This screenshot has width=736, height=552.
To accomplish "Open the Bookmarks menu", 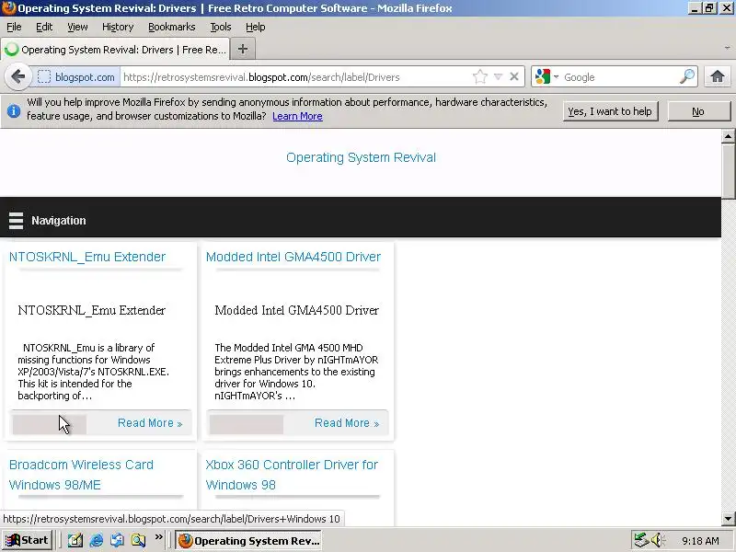I will 172,27.
